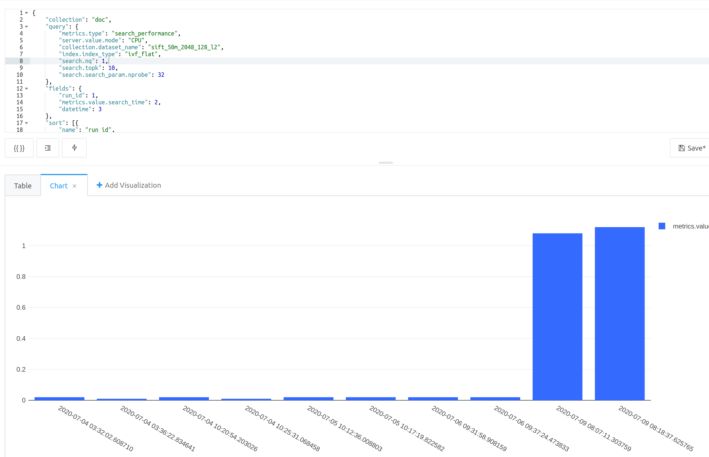This screenshot has width=709, height=457.
Task: Insert template variables using the curly braces icon
Action: click(19, 148)
